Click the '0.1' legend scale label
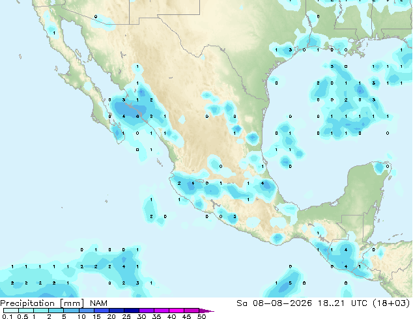Viewport: 413px width, 319px height. [7, 316]
